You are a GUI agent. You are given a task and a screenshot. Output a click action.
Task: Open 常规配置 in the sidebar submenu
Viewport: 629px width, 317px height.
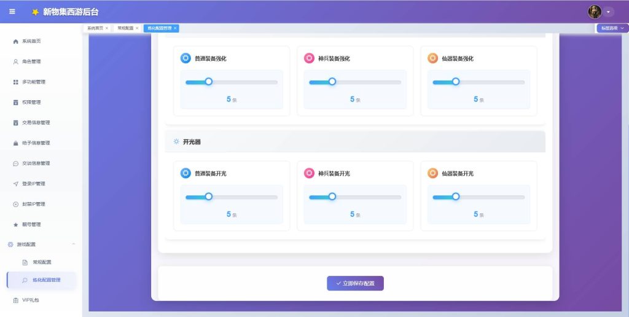tap(42, 262)
